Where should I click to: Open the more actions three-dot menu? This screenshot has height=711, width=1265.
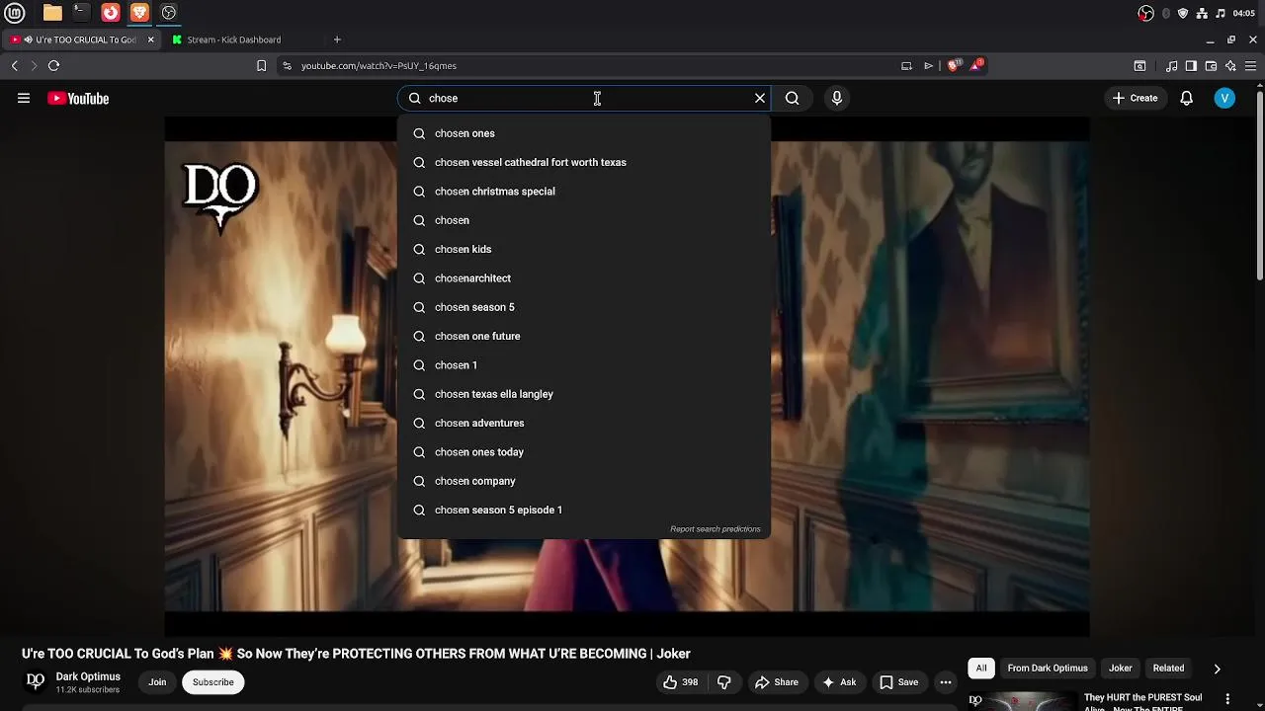pos(946,682)
